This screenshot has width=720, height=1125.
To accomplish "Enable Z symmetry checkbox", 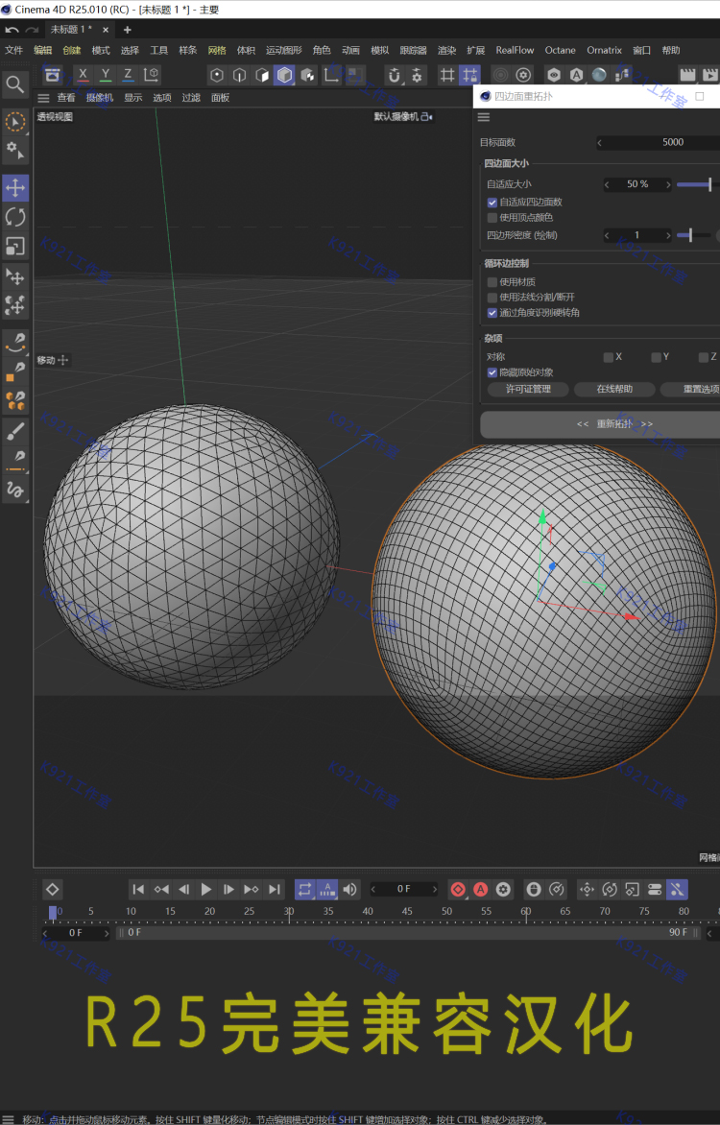I will pyautogui.click(x=704, y=357).
